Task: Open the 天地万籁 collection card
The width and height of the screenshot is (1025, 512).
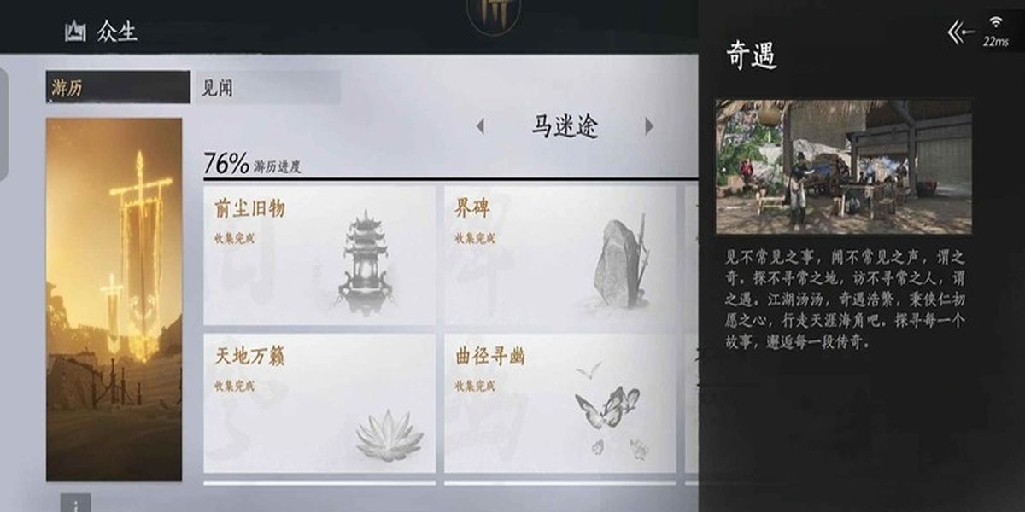Action: [x=319, y=403]
